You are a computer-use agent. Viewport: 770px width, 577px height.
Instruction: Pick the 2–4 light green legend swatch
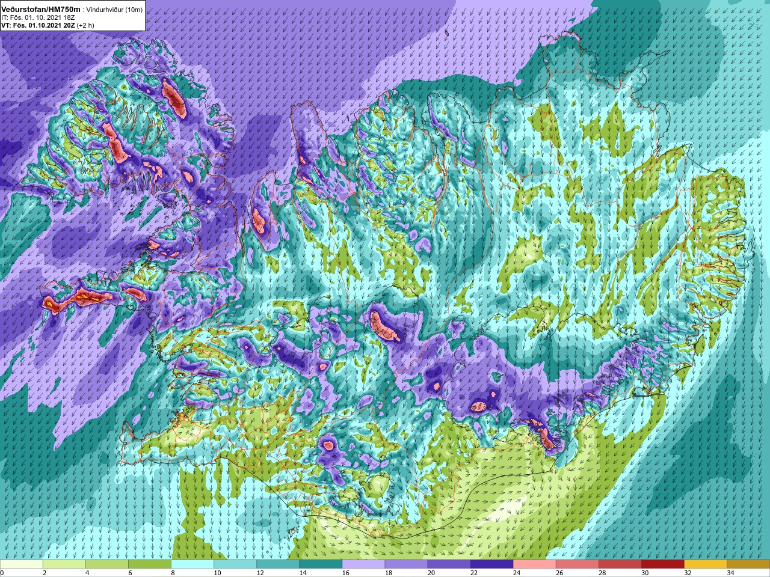64,564
